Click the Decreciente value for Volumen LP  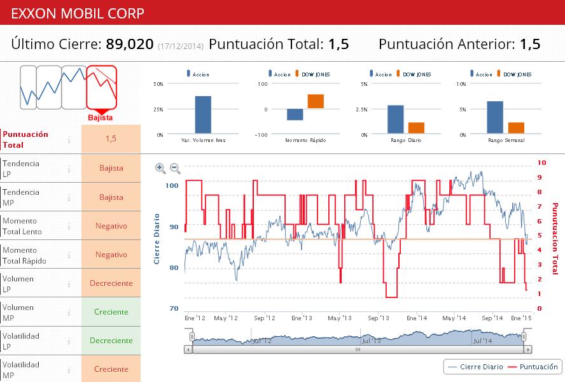[x=111, y=283]
